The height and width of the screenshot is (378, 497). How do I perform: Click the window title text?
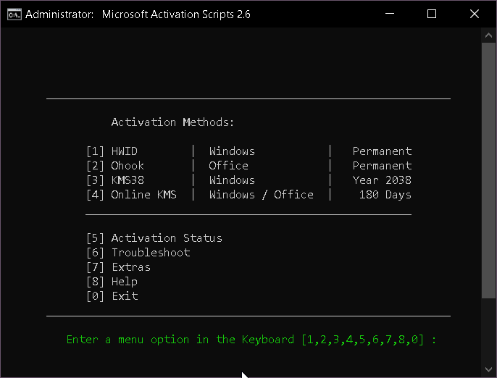(x=138, y=14)
